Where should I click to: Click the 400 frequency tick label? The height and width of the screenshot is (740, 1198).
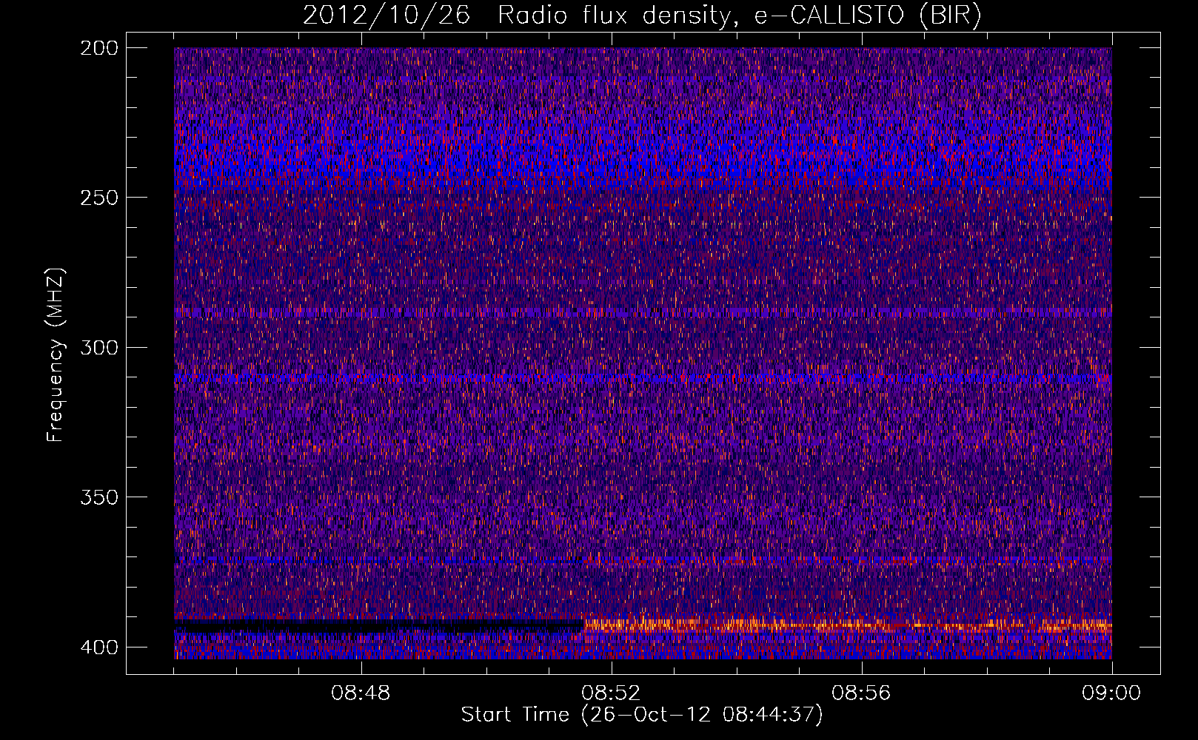[x=98, y=647]
